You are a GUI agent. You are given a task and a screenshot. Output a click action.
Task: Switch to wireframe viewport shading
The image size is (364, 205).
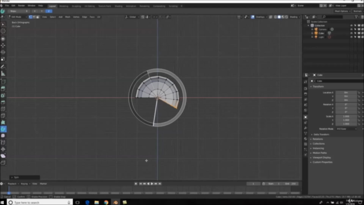(x=275, y=17)
